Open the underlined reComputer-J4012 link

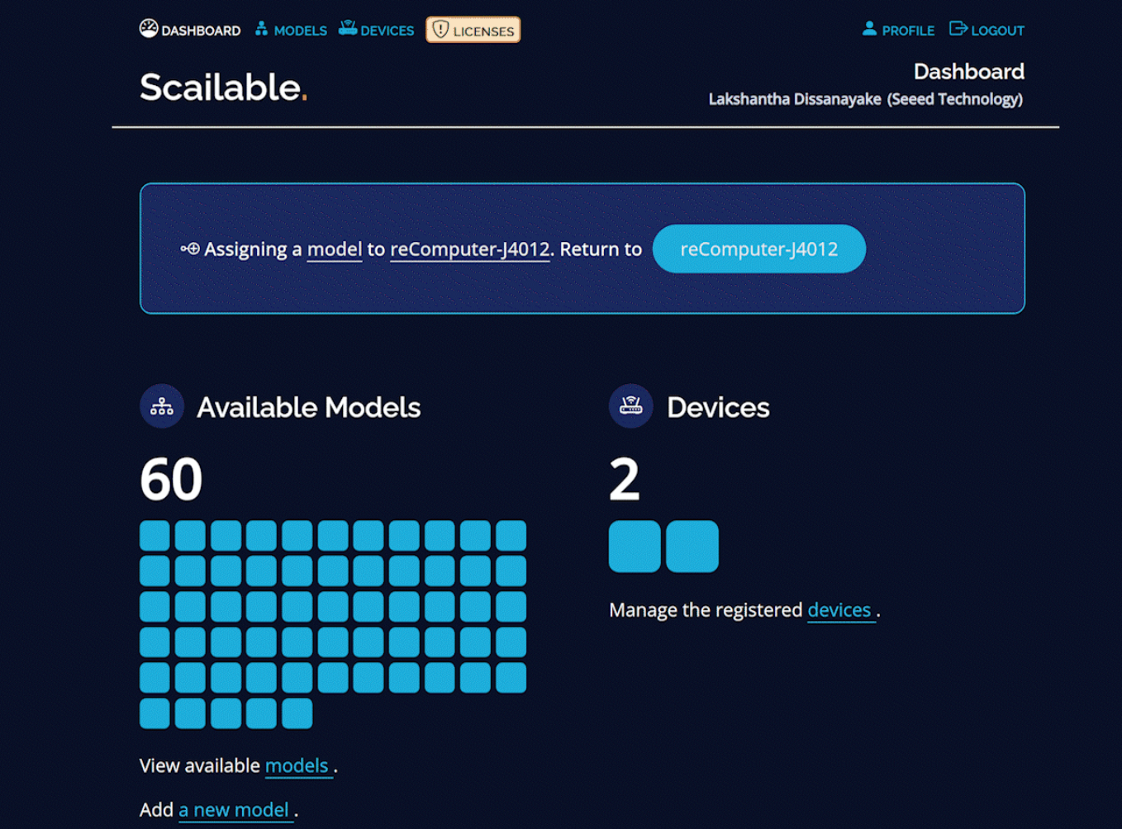(x=470, y=249)
